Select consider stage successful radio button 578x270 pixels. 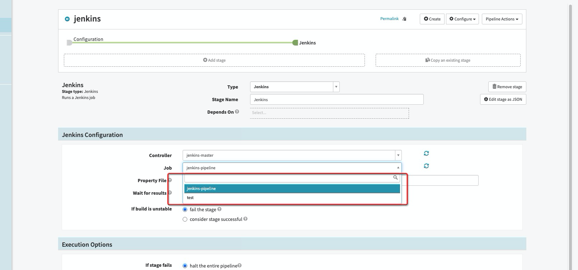pyautogui.click(x=185, y=219)
